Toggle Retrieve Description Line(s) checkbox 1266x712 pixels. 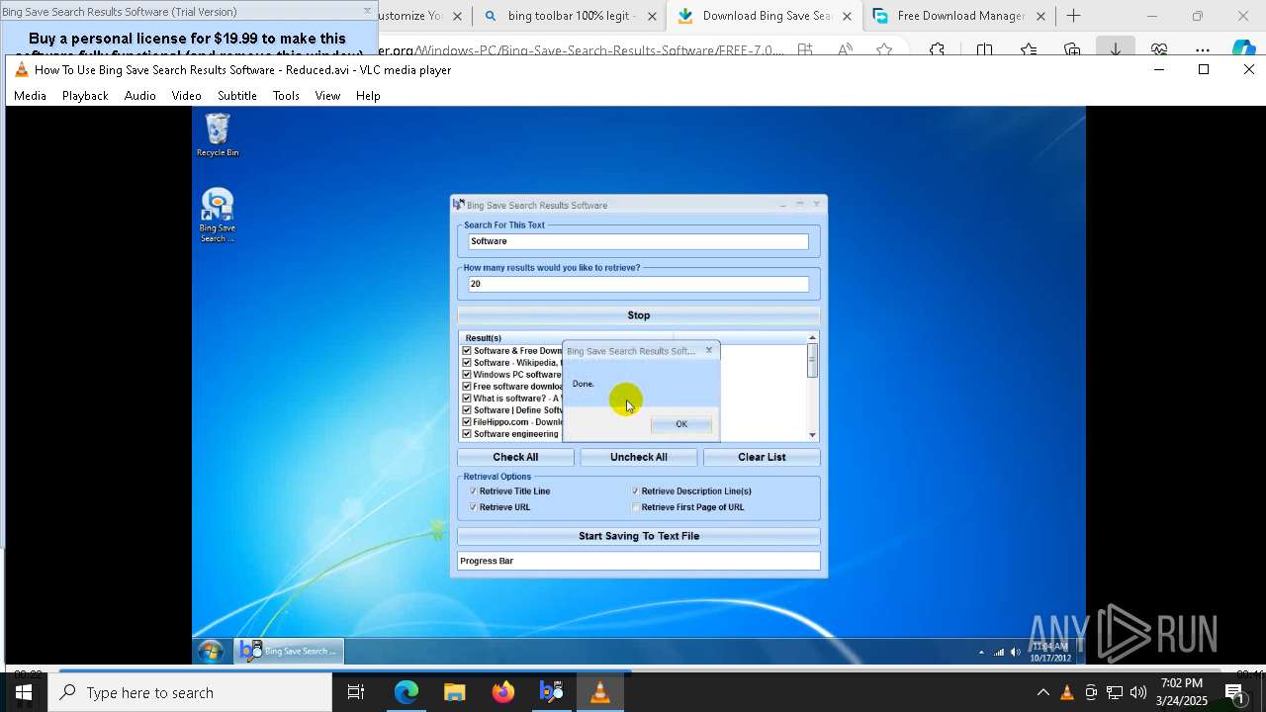click(635, 491)
